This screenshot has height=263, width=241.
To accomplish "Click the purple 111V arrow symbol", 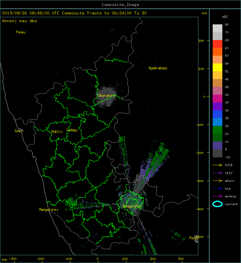I will coord(217,173).
